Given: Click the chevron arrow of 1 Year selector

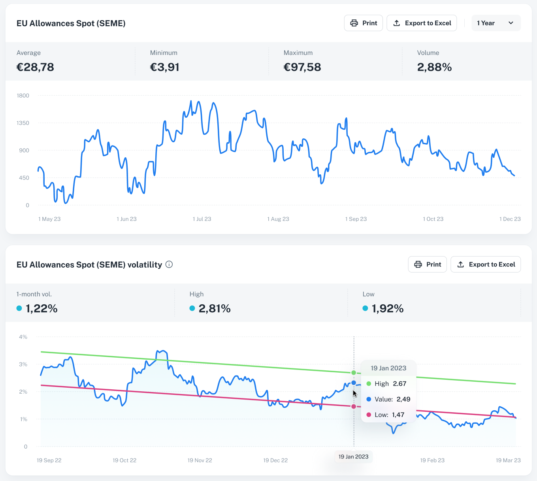Looking at the screenshot, I should pyautogui.click(x=511, y=23).
